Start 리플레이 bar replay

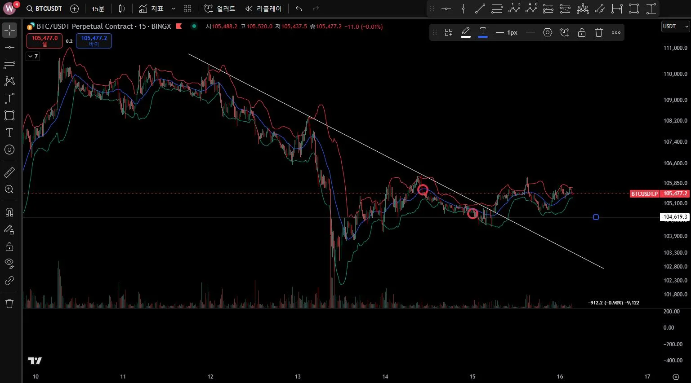point(264,9)
